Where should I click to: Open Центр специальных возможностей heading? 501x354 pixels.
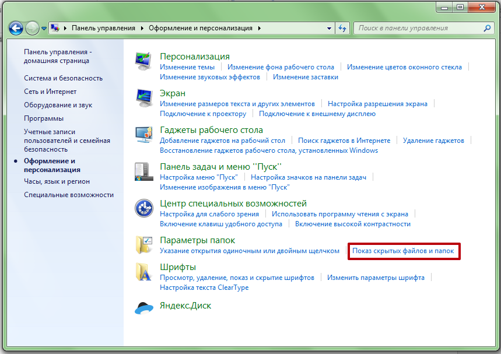point(233,204)
